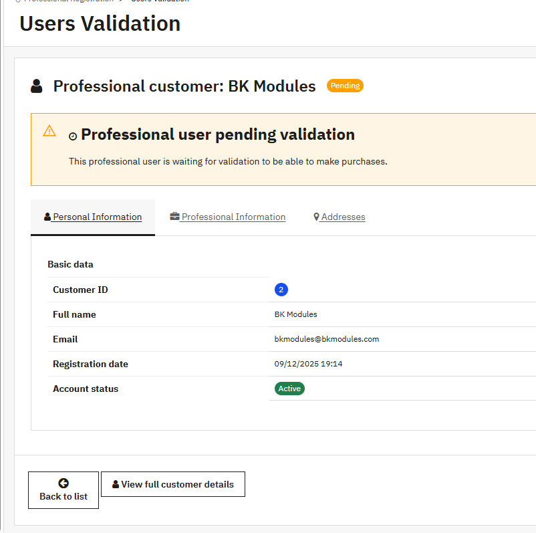This screenshot has height=533, width=536.
Task: Open the Personal Information tab
Action: (93, 217)
